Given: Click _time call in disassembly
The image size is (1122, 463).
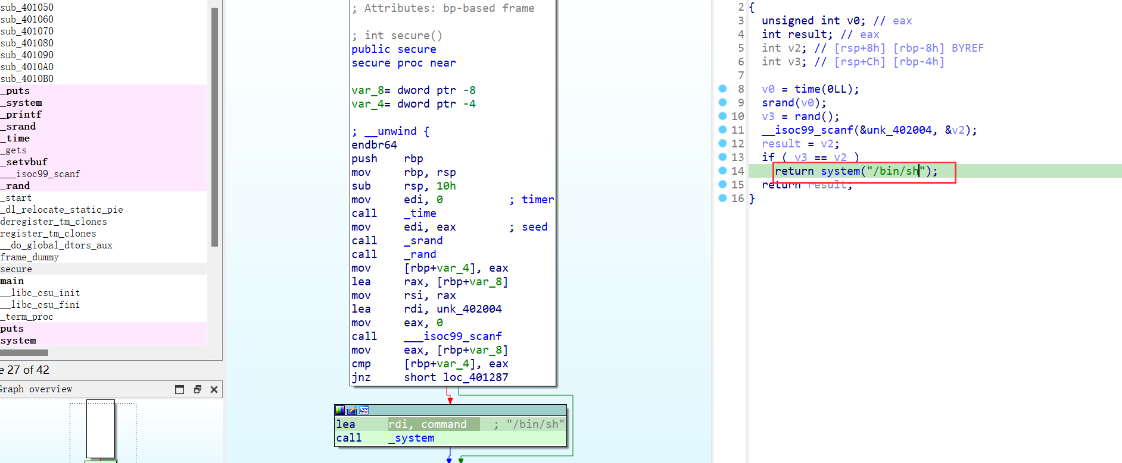Looking at the screenshot, I should click(x=420, y=213).
